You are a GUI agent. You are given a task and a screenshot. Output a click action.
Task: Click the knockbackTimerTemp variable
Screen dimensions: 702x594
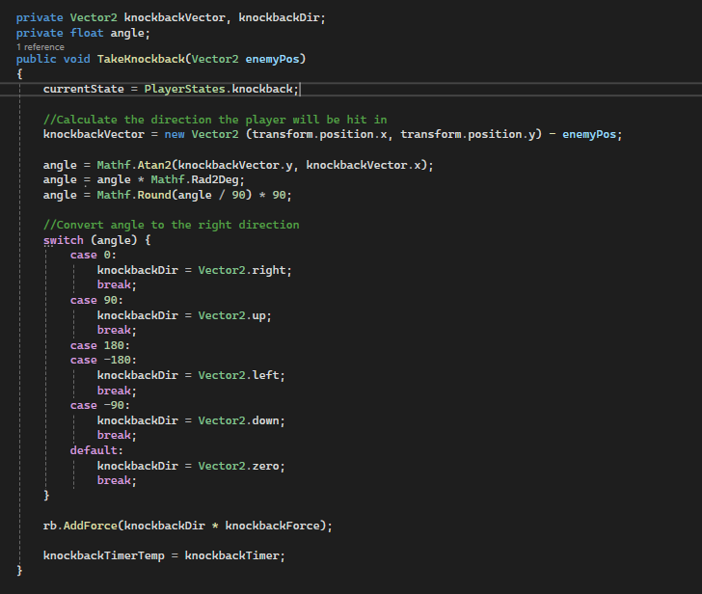pyautogui.click(x=108, y=555)
